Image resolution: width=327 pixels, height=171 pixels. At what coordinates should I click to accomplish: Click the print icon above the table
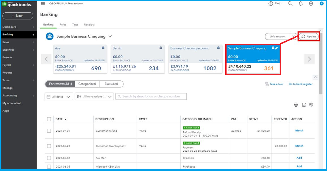pyautogui.click(x=296, y=105)
